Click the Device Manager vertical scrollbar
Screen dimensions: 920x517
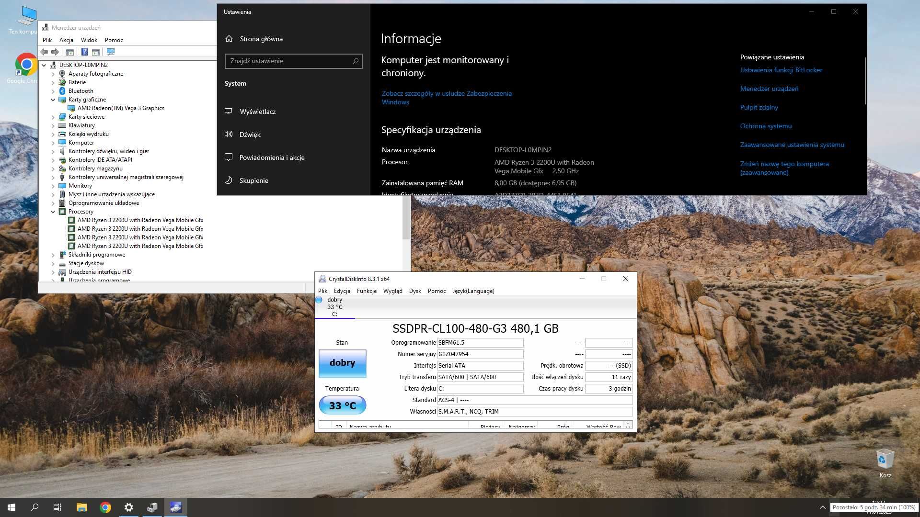[x=406, y=218]
